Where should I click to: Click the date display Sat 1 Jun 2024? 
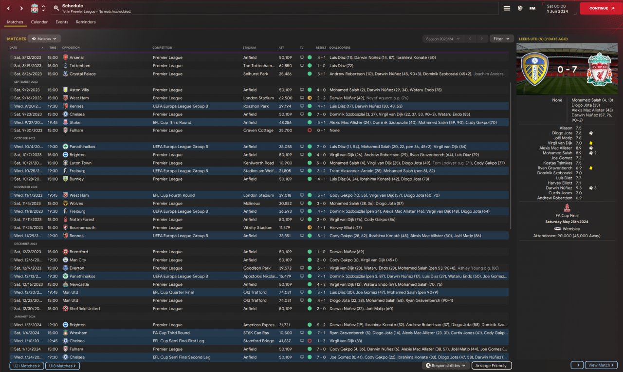pyautogui.click(x=557, y=8)
